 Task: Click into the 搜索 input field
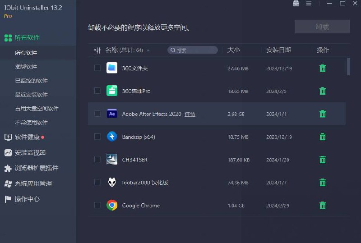pyautogui.click(x=193, y=50)
